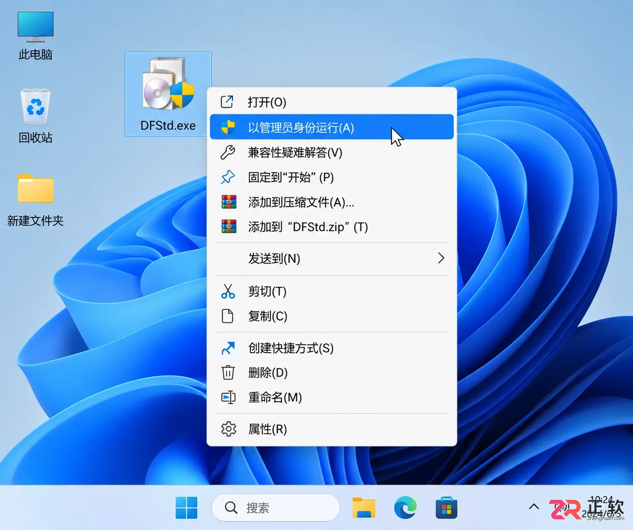Viewport: 633px width, 530px height.
Task: Select the 回收站 recycle bin icon
Action: click(x=36, y=116)
